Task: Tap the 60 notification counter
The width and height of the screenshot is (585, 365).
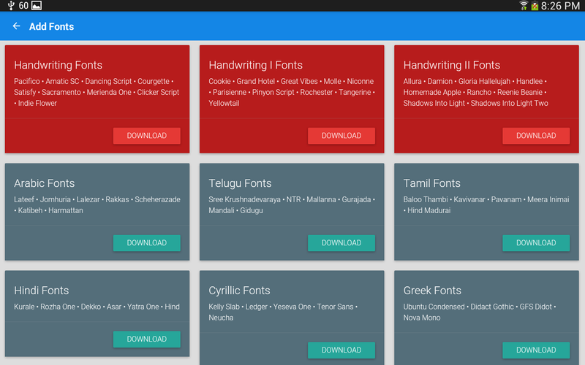Action: (23, 6)
